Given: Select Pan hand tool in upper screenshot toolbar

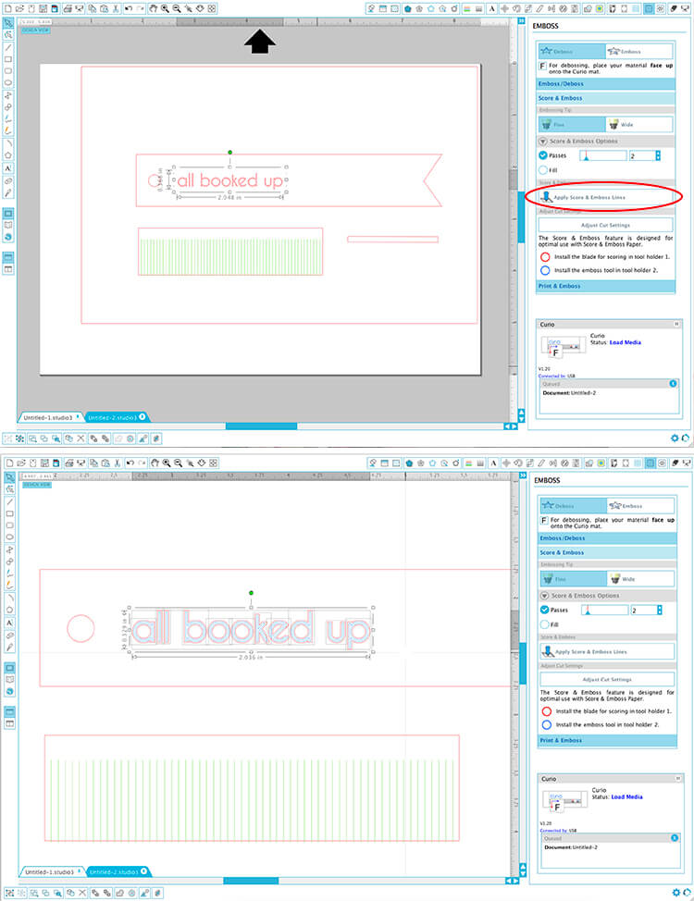Looking at the screenshot, I should click(x=153, y=8).
